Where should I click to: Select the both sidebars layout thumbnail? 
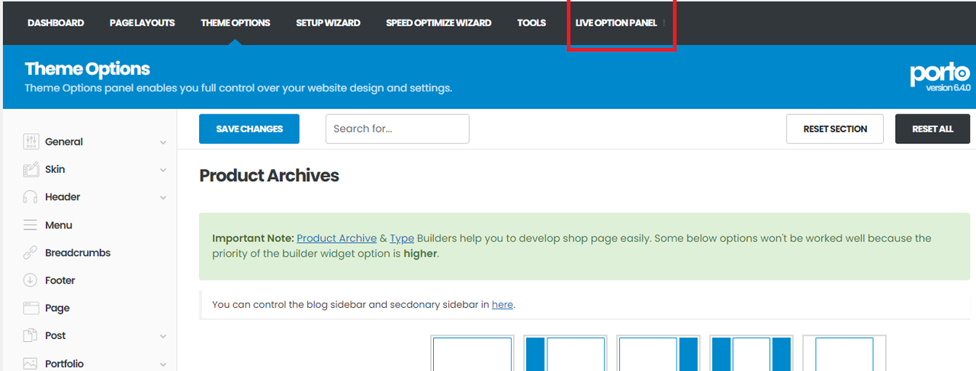click(751, 353)
